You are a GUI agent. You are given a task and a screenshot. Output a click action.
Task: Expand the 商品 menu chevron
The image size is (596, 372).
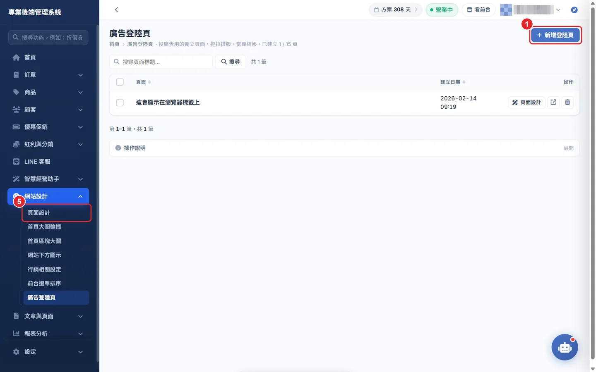[x=81, y=92]
